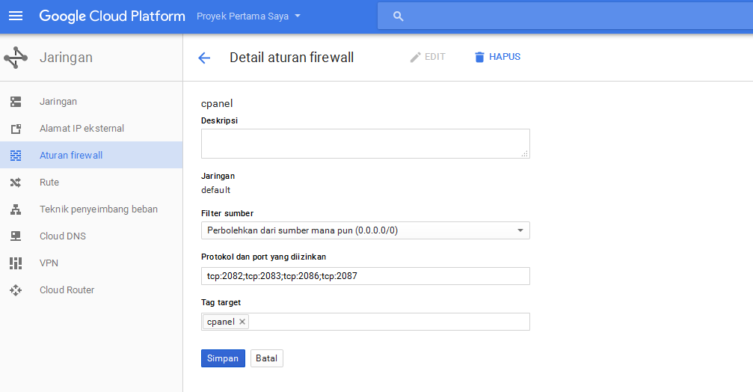Viewport: 753px width, 392px height.
Task: Click the Rute shuffle icon
Action: pos(16,183)
